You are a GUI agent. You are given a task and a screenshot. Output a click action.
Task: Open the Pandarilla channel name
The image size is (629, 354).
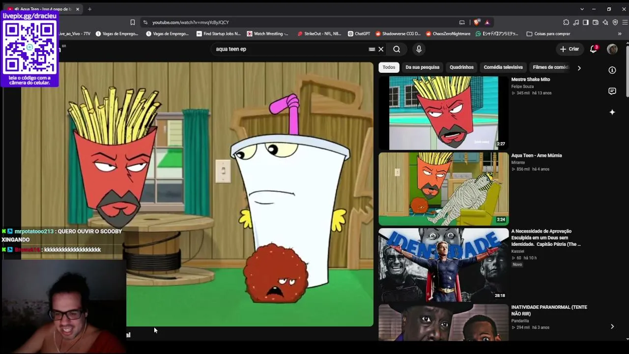pos(520,321)
